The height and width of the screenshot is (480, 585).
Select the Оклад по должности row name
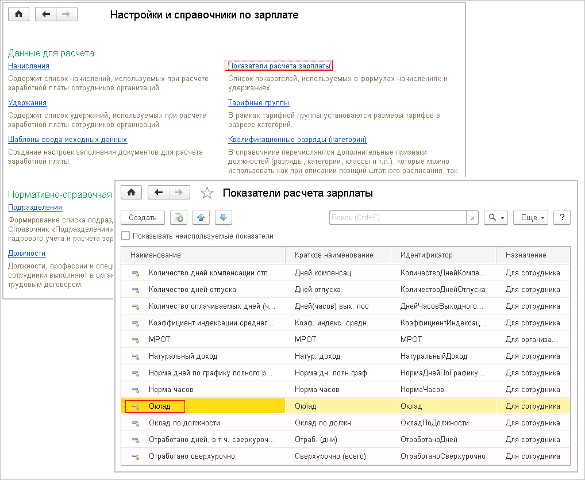coord(184,423)
